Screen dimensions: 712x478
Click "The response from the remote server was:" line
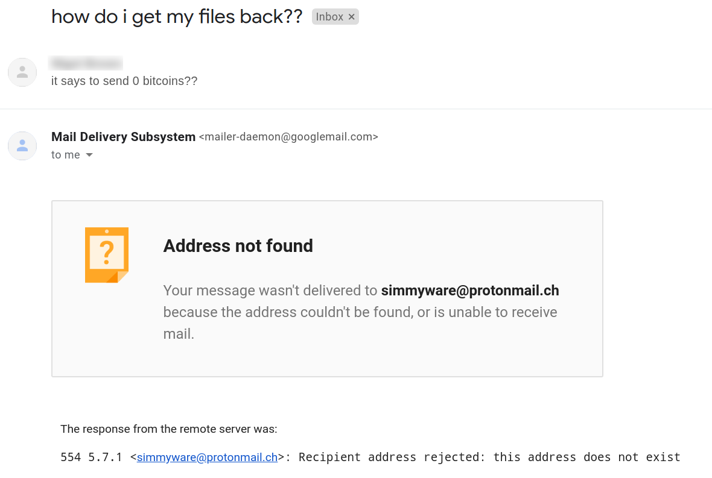tap(169, 429)
